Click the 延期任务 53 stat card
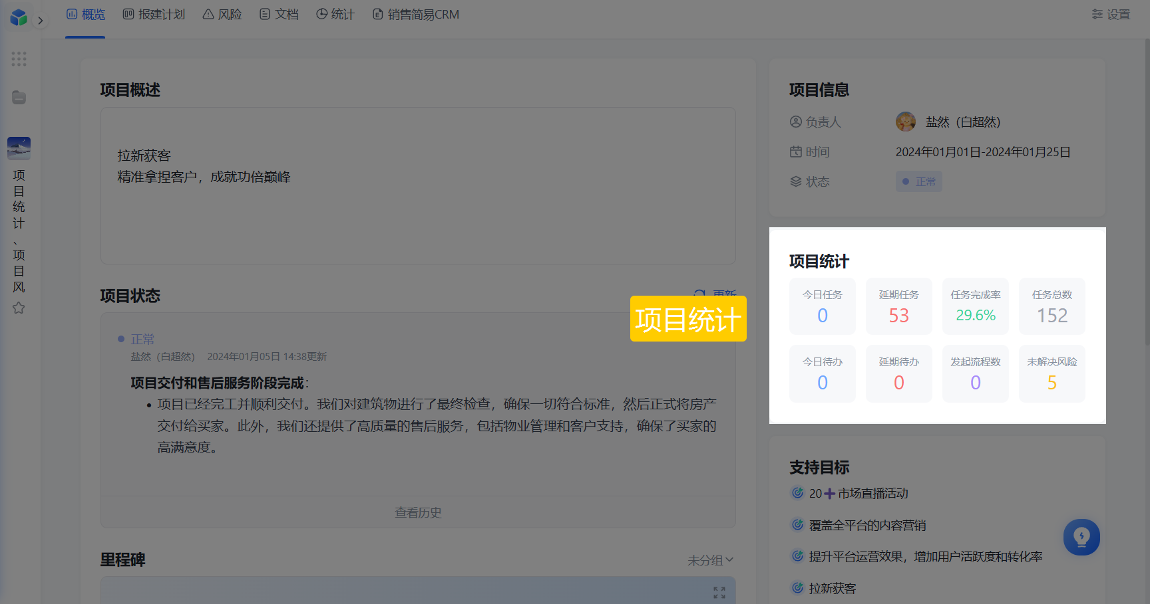The height and width of the screenshot is (604, 1150). (899, 306)
